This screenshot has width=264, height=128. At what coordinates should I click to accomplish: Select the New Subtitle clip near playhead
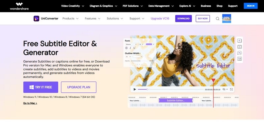click(x=207, y=101)
